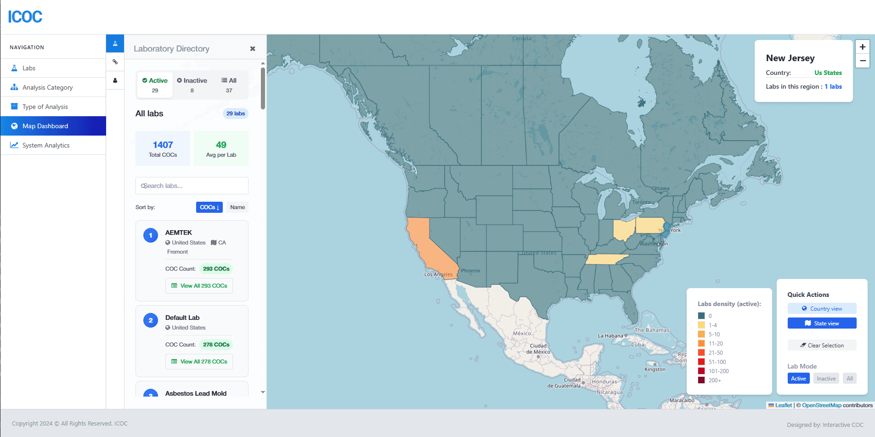This screenshot has height=437, width=875.
Task: Switch map to Country view
Action: 822,308
